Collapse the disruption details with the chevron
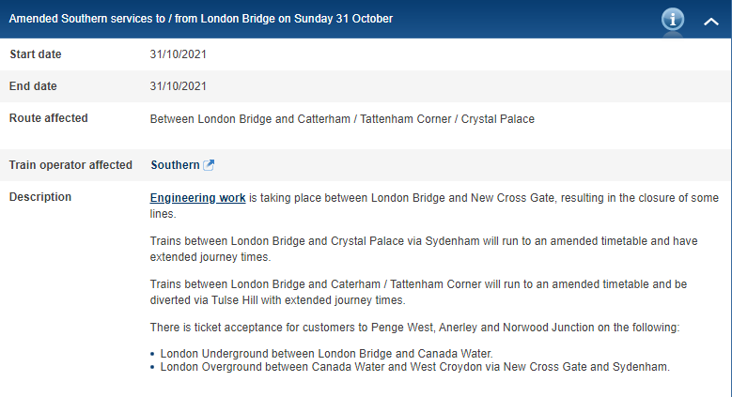This screenshot has height=397, width=732. [711, 21]
